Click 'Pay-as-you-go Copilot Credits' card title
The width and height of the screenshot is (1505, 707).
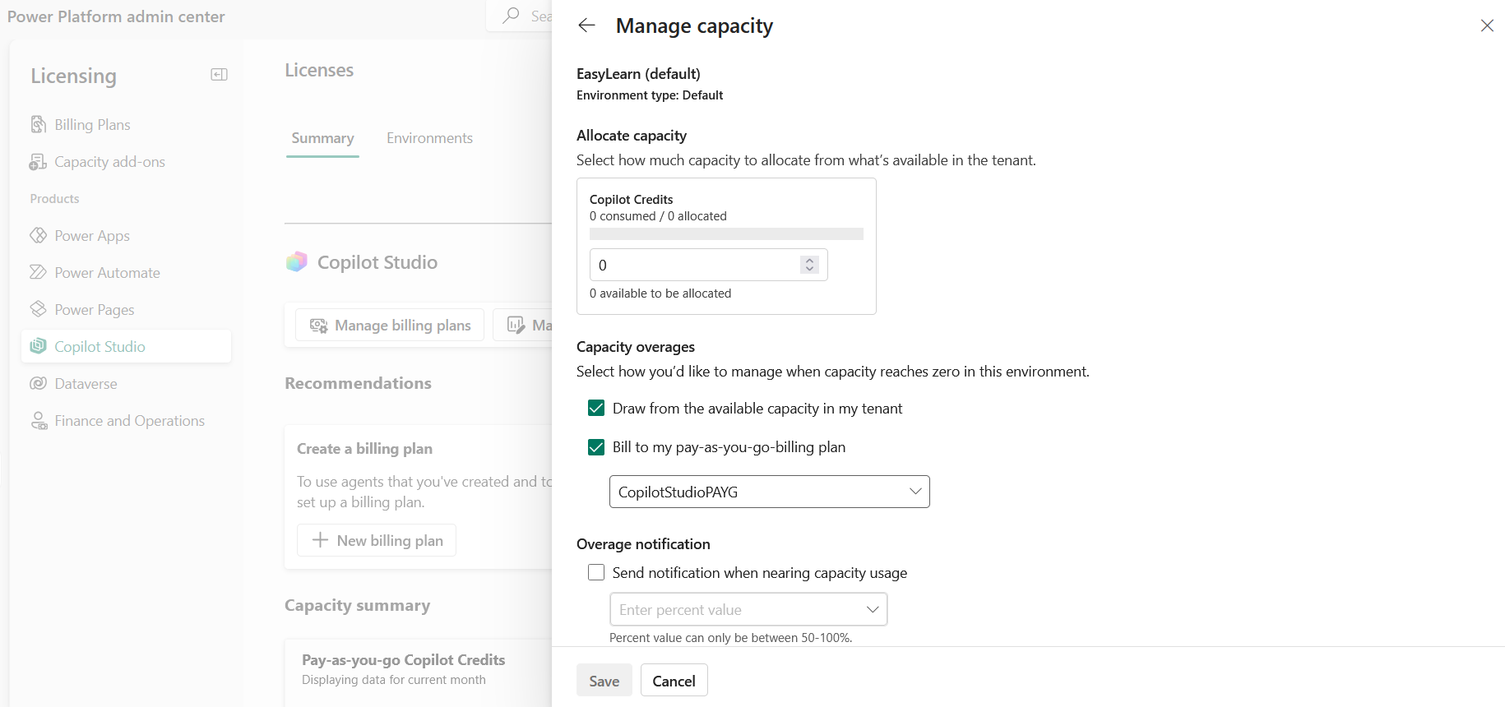pyautogui.click(x=403, y=659)
